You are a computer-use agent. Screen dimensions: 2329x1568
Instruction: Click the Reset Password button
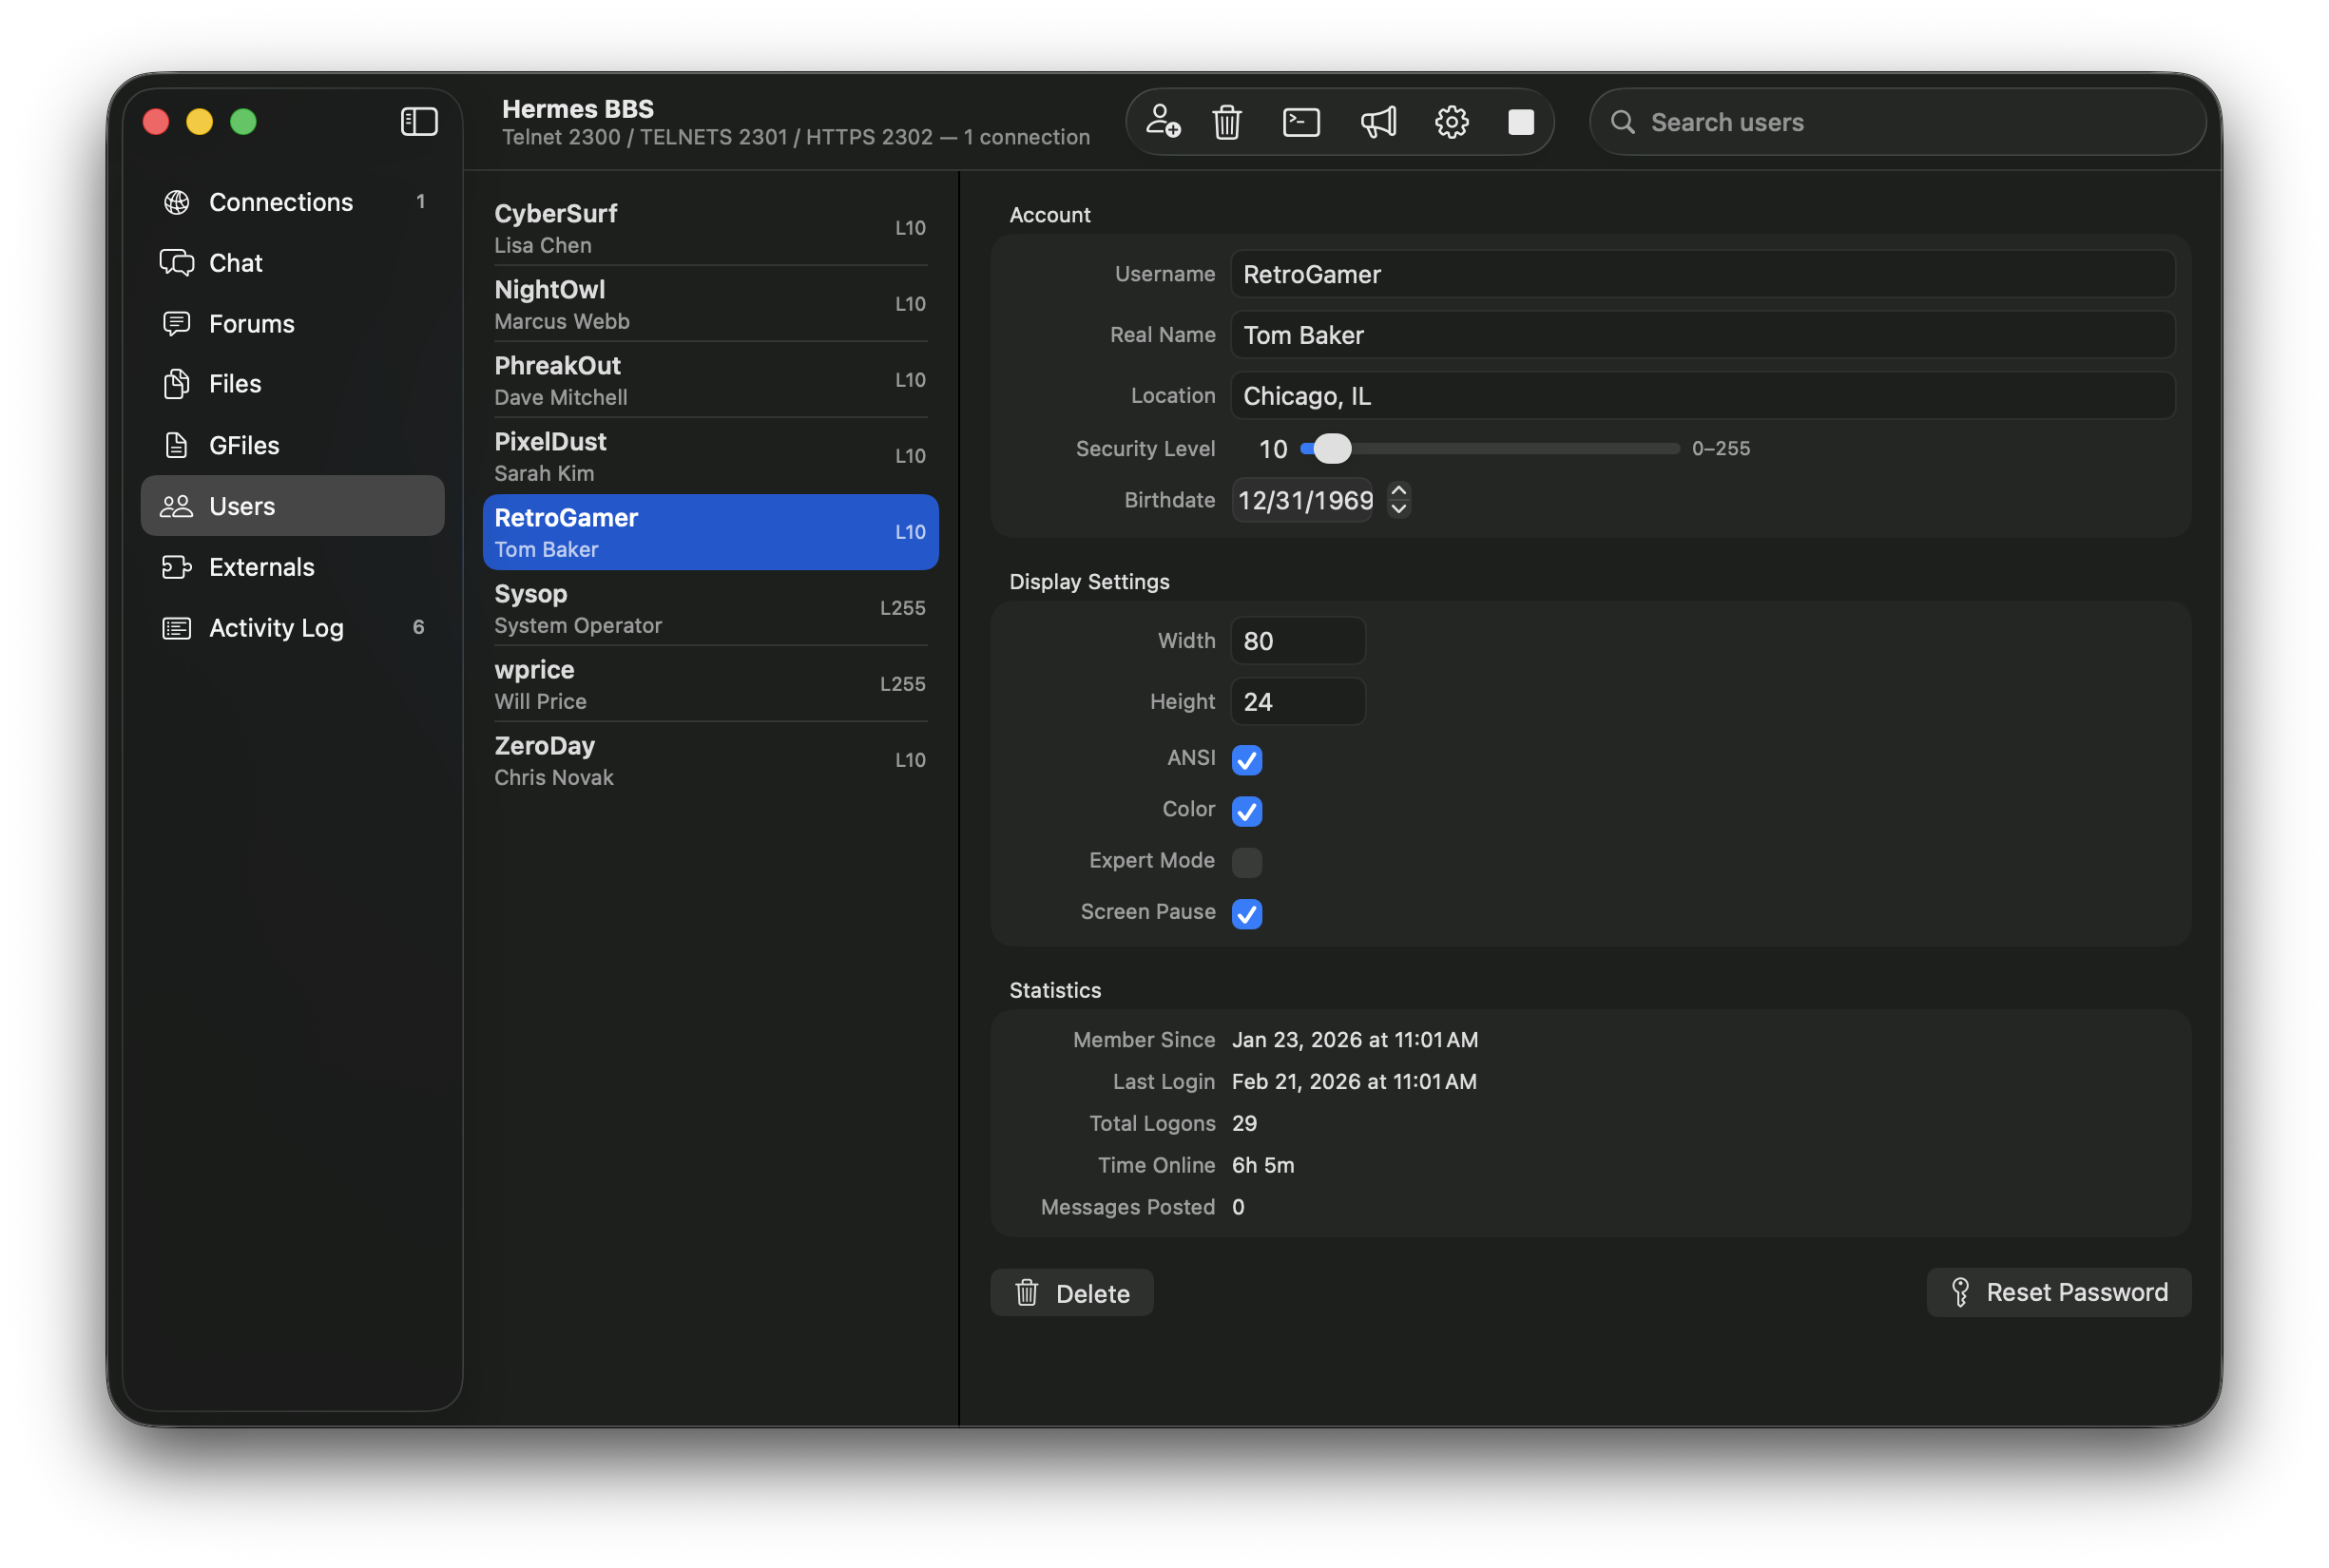2058,1292
